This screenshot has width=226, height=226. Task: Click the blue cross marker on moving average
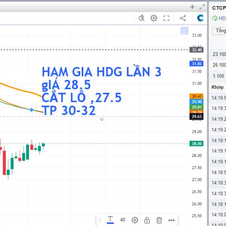click(x=32, y=110)
